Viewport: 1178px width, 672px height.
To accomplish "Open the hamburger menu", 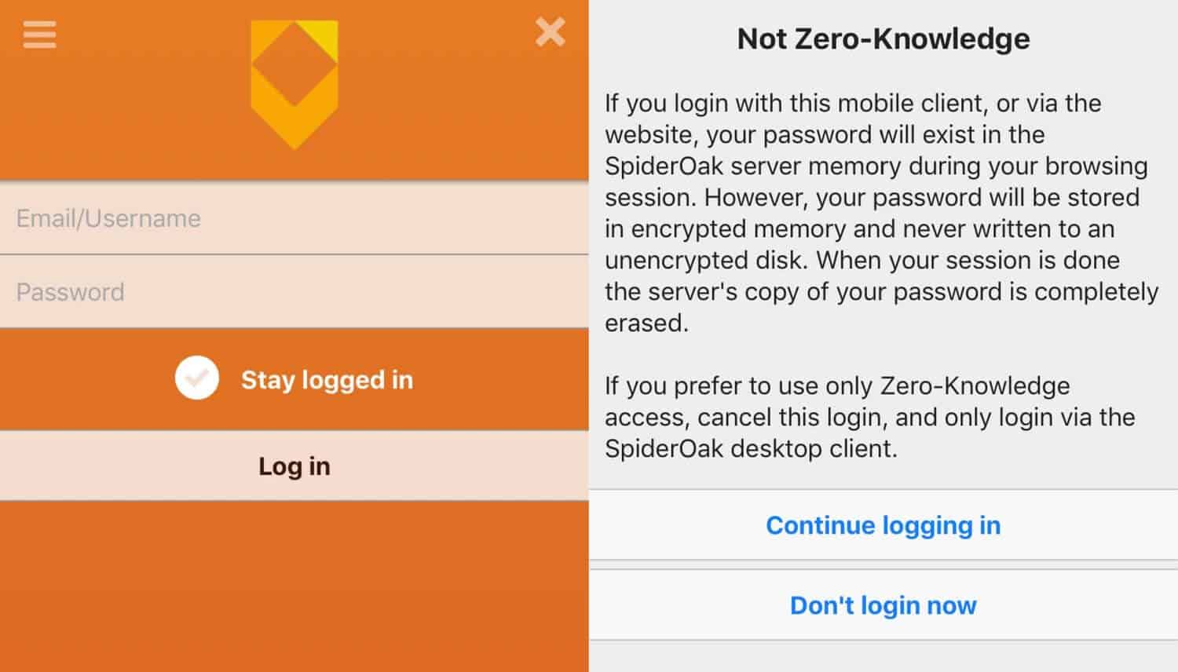I will pos(39,35).
